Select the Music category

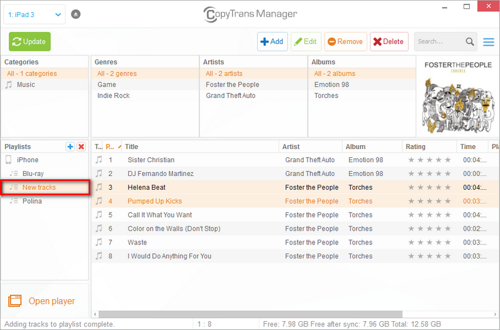[45, 84]
